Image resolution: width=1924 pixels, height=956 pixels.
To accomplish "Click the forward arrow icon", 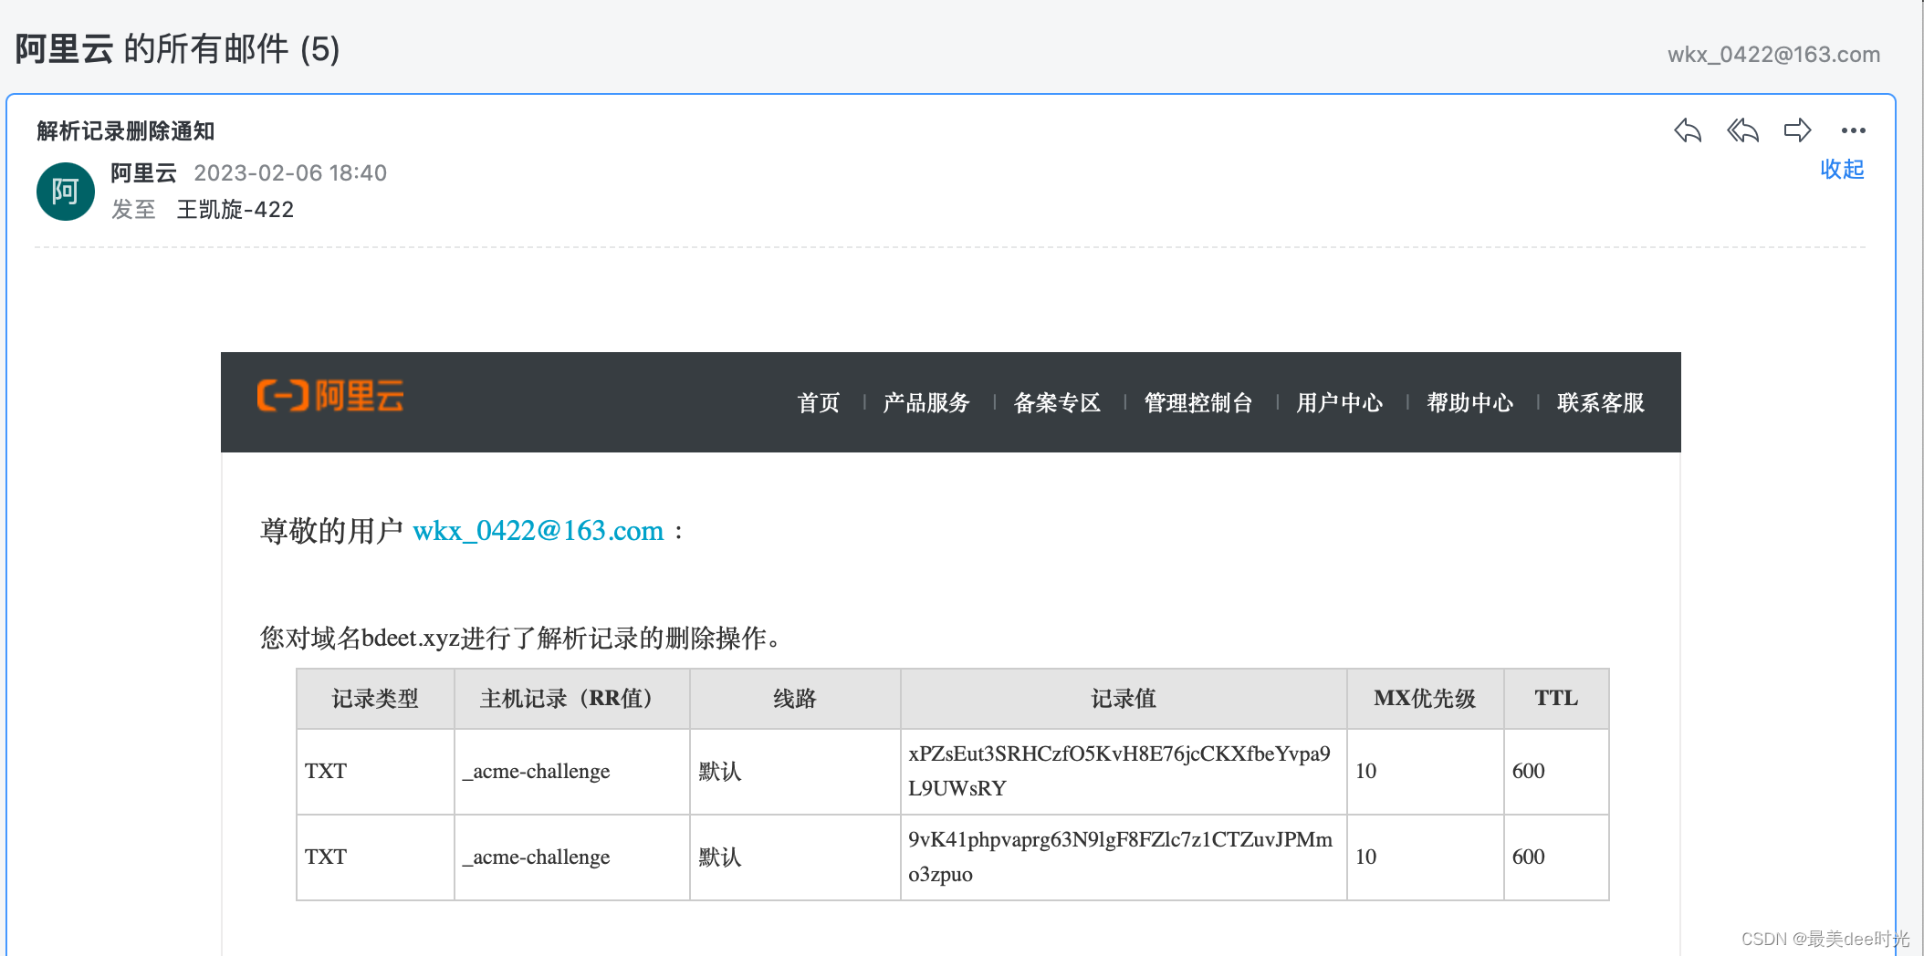I will click(x=1797, y=130).
